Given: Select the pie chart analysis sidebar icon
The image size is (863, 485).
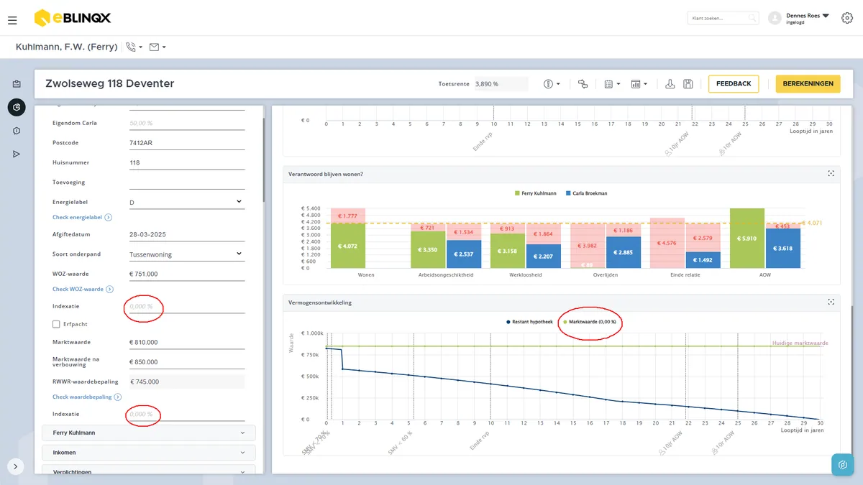Looking at the screenshot, I should coord(17,108).
